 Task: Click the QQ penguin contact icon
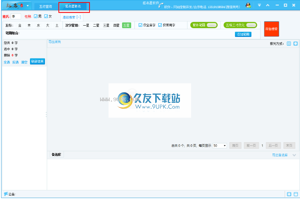point(248,5)
